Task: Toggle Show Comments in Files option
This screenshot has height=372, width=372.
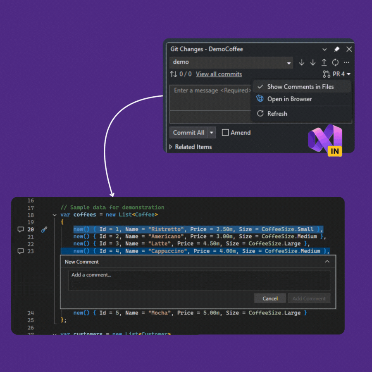Action: click(x=300, y=87)
